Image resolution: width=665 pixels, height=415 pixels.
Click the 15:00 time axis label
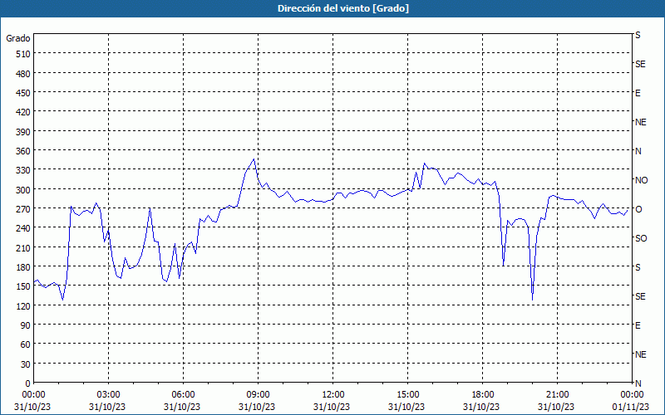[x=407, y=395]
